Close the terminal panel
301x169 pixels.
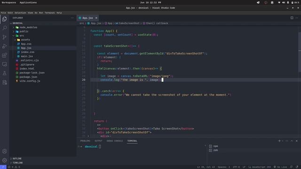click(x=297, y=141)
